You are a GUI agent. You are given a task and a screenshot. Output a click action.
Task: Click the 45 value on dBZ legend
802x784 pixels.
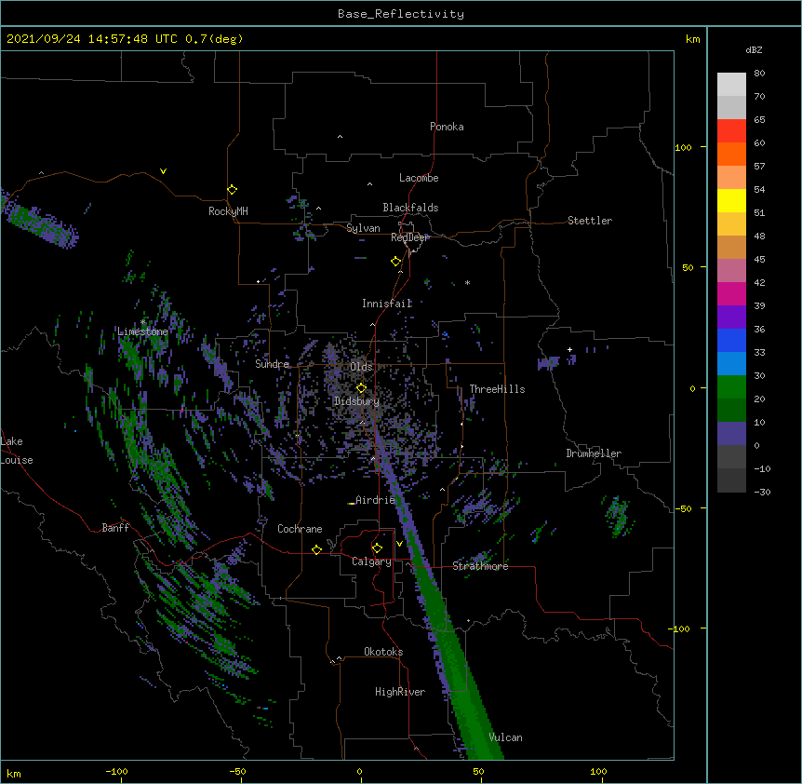click(759, 260)
